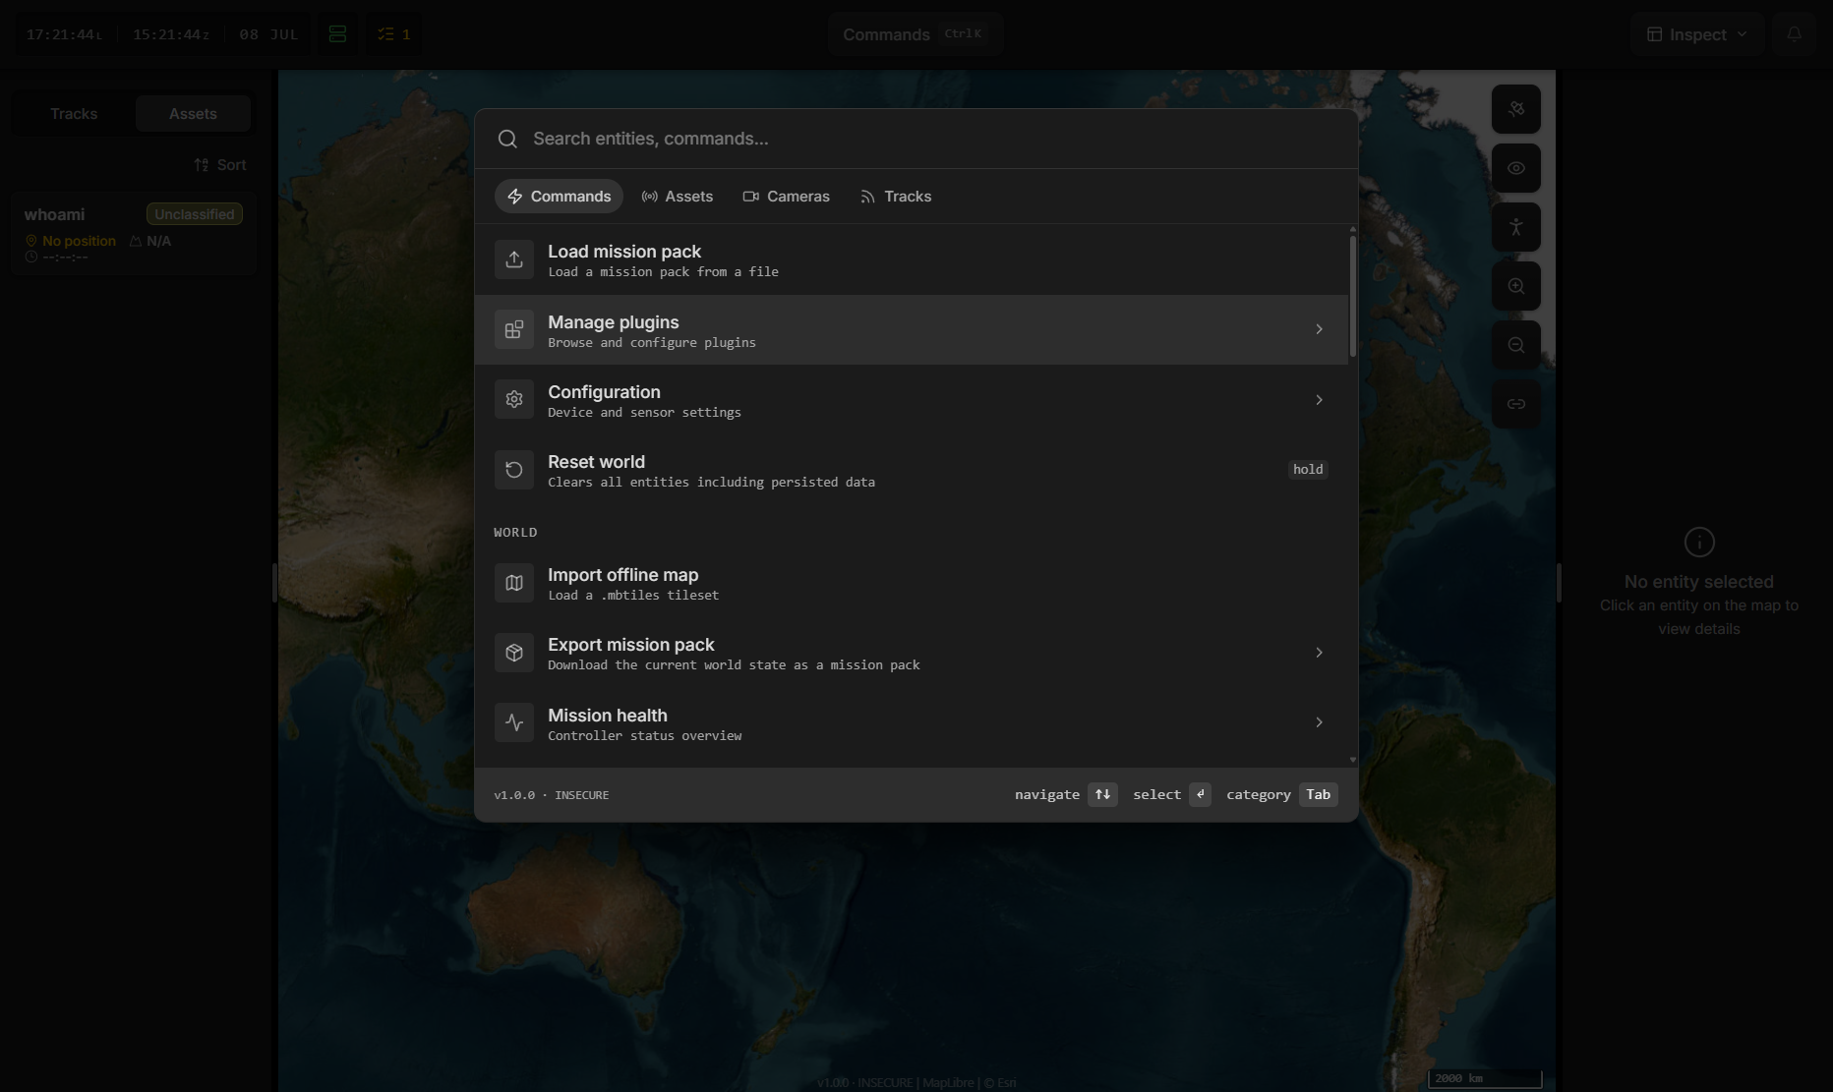Image resolution: width=1833 pixels, height=1092 pixels.
Task: Click the Manage plugins blocks icon
Action: (514, 330)
